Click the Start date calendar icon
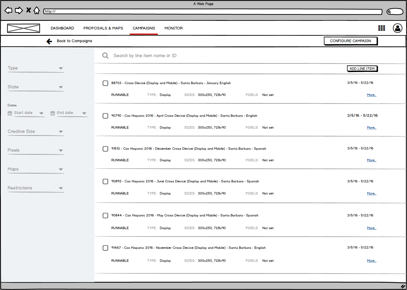407x290 pixels. (x=10, y=113)
